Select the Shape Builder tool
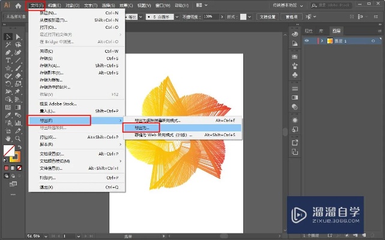This screenshot has width=385, height=240. [x=8, y=100]
